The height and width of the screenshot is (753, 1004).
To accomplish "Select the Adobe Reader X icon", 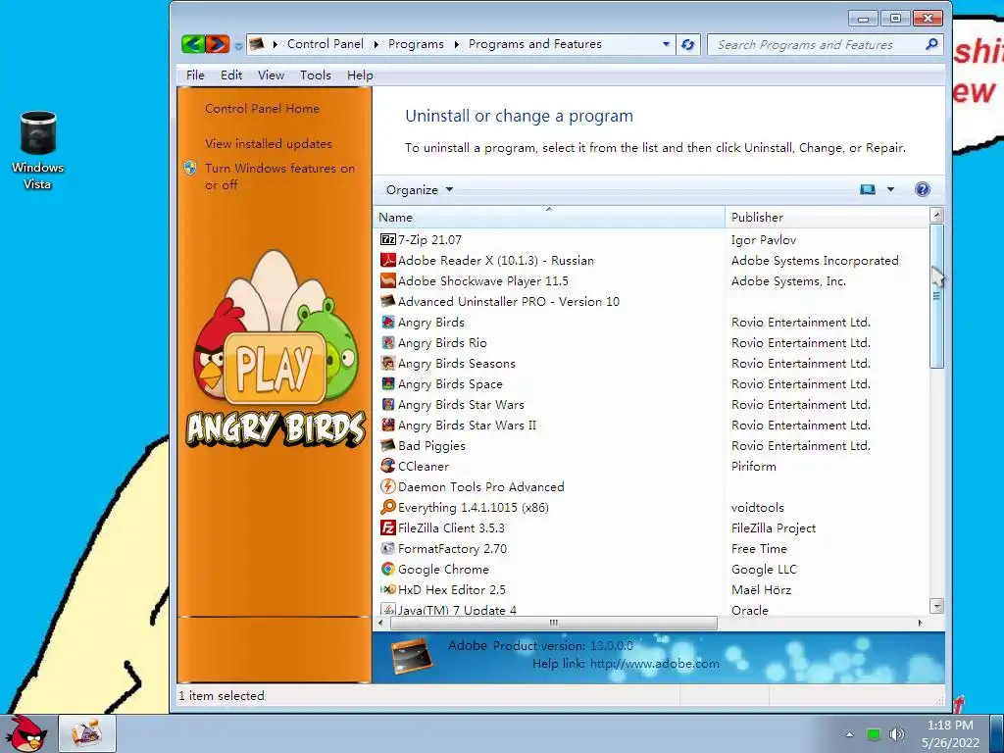I will [388, 260].
